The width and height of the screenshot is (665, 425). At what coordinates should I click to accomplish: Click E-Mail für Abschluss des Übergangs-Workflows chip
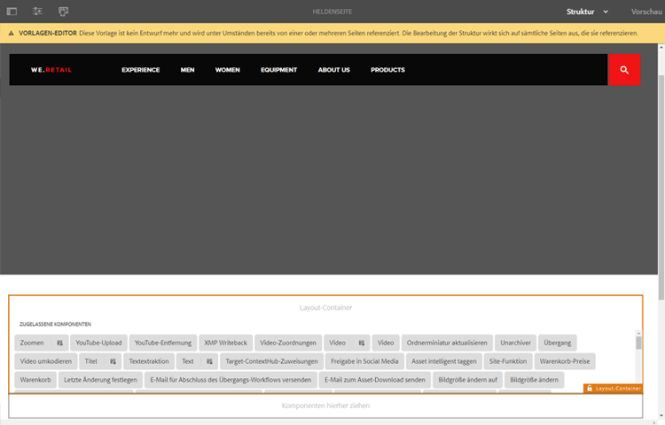click(x=231, y=380)
